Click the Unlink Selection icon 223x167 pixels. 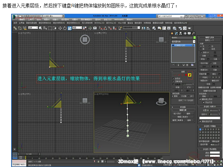click(x=20, y=28)
